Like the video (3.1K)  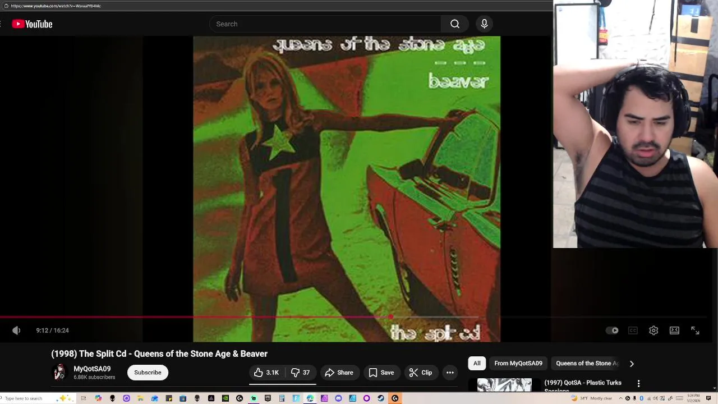(266, 373)
